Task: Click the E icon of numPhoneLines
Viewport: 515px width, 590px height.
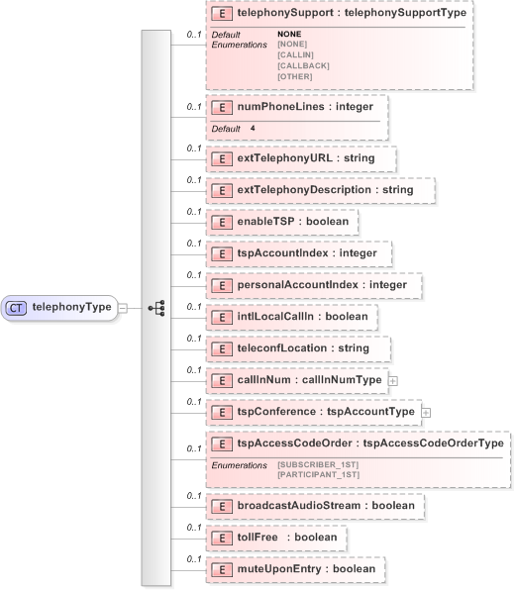Action: click(x=222, y=108)
